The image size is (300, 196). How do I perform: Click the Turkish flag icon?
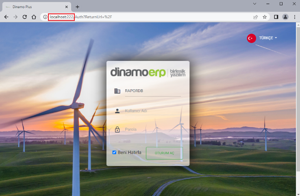click(x=251, y=38)
